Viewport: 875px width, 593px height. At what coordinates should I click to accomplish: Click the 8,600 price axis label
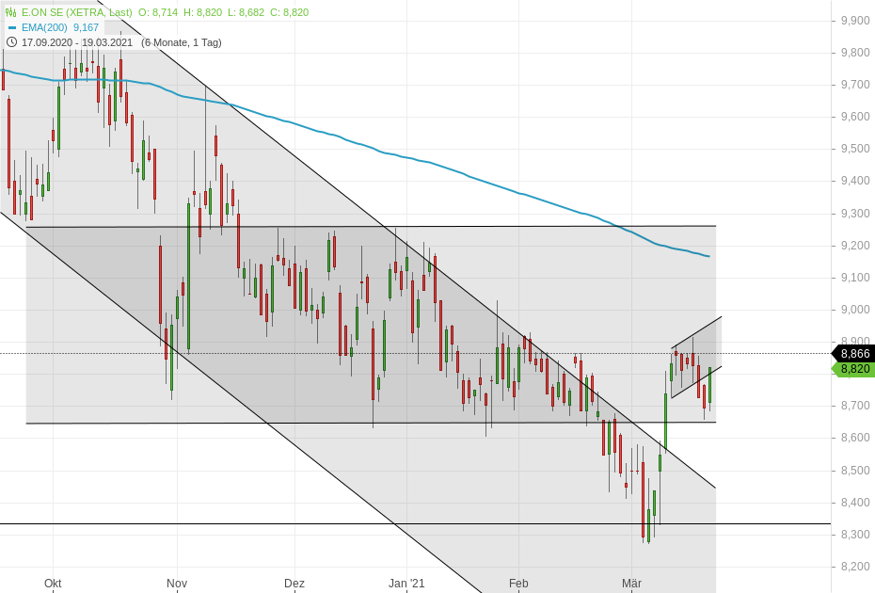point(855,438)
